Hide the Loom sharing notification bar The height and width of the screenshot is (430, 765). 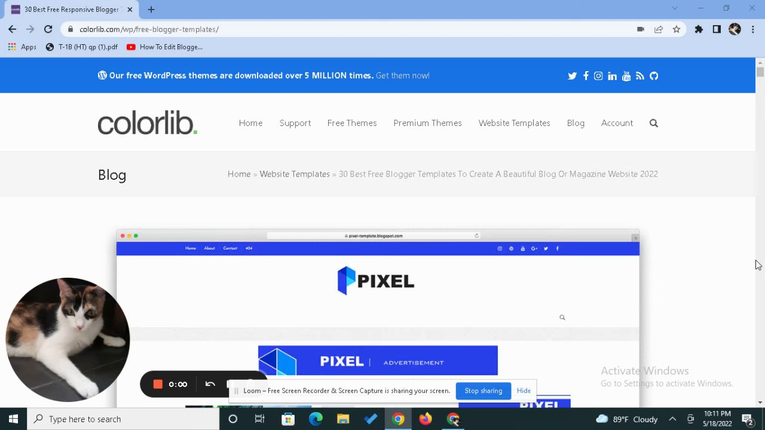(524, 391)
